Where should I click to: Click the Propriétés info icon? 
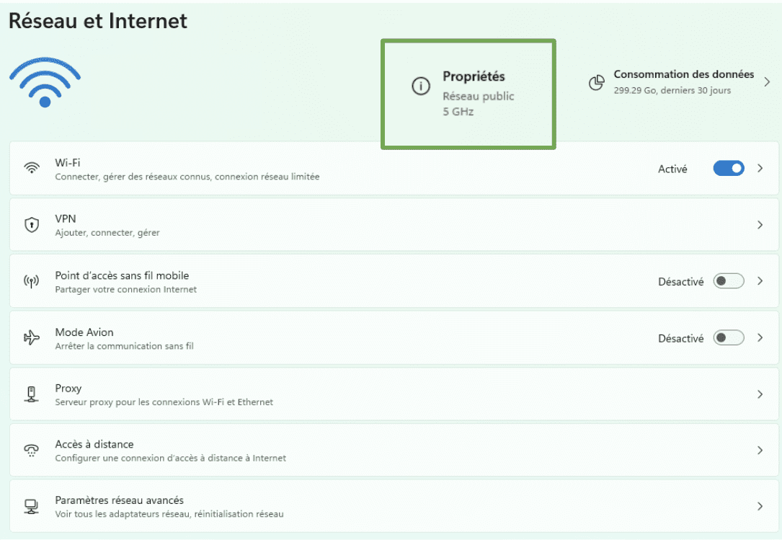point(422,84)
